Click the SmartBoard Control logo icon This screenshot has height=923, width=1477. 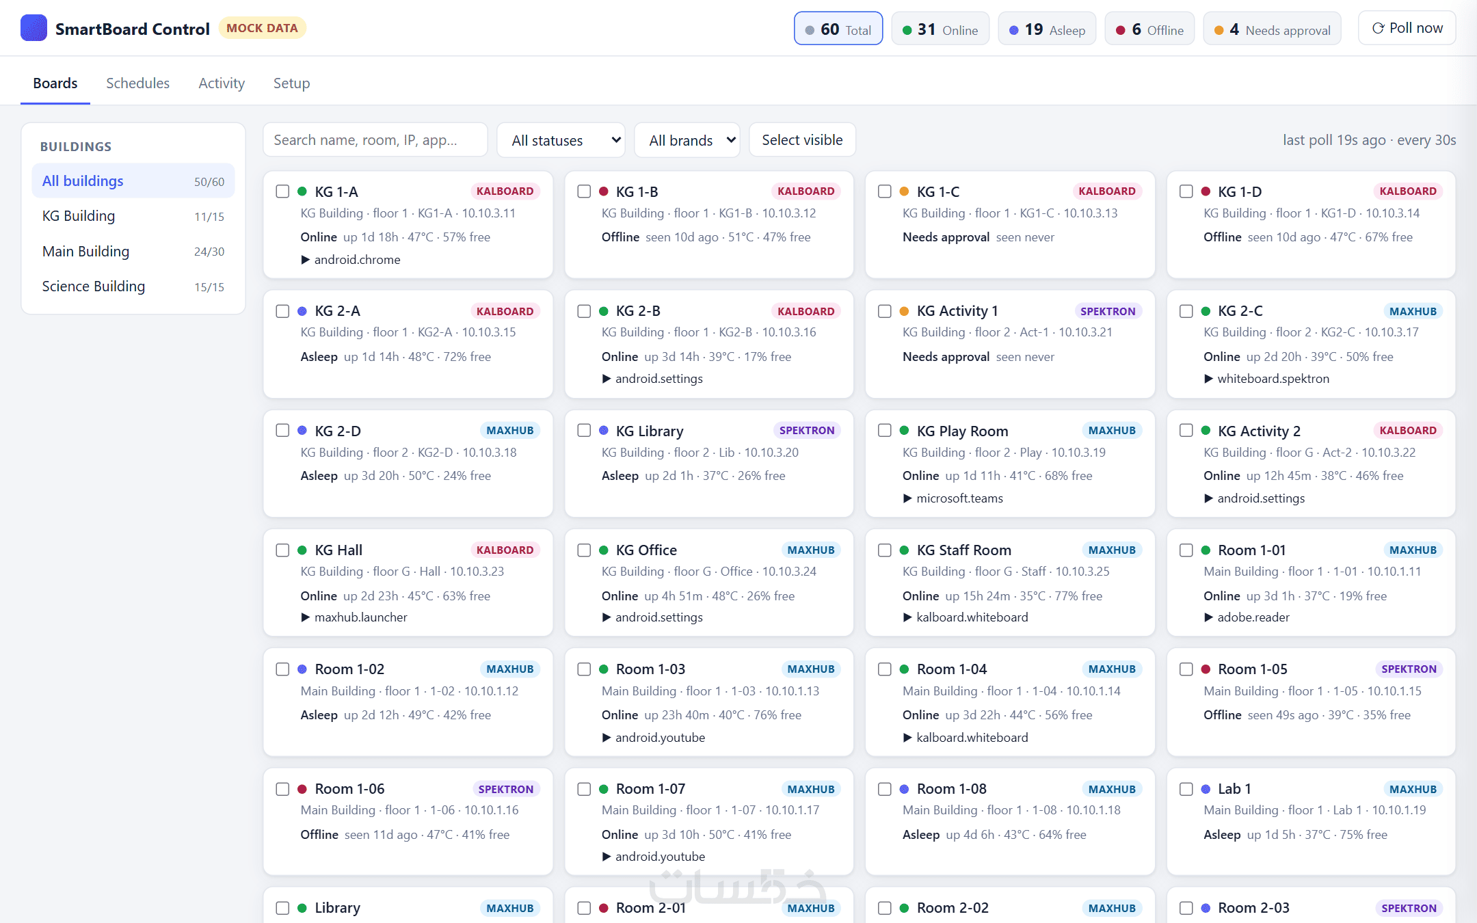coord(34,28)
